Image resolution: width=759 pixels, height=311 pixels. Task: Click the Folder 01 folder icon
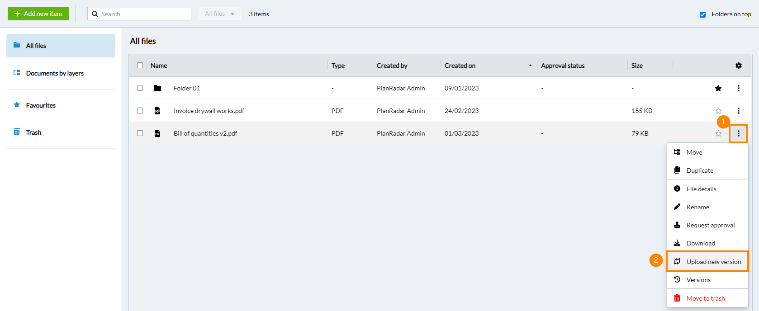(157, 88)
